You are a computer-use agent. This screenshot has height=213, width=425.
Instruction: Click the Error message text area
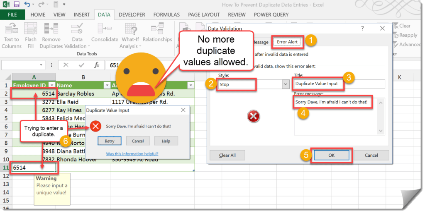pyautogui.click(x=336, y=116)
